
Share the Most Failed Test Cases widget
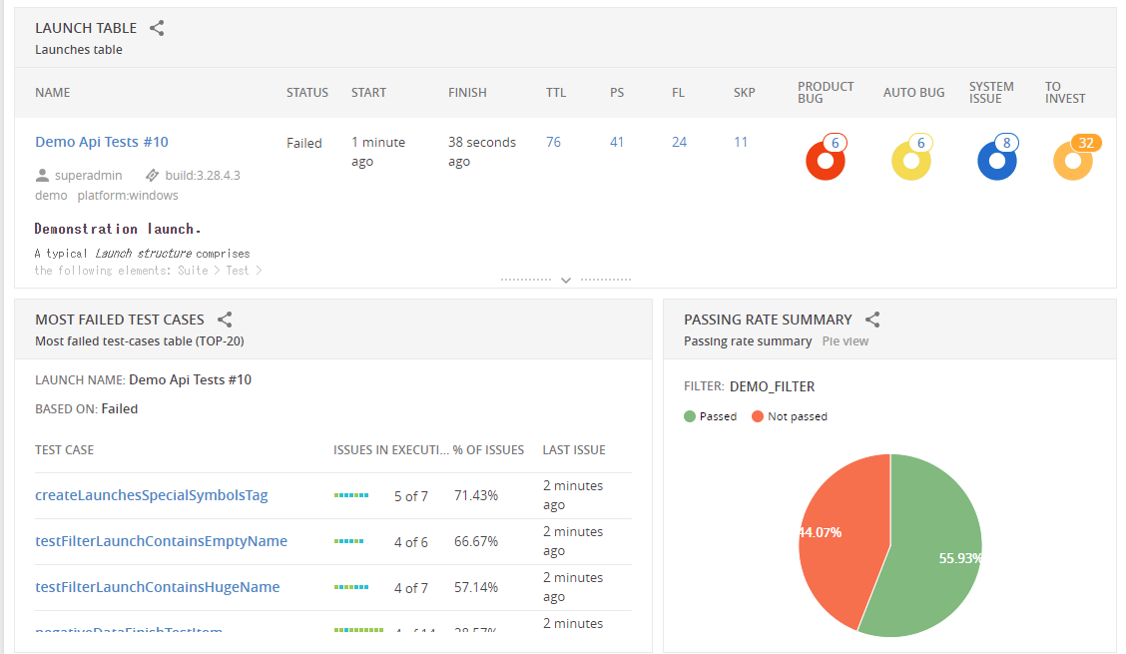point(225,320)
